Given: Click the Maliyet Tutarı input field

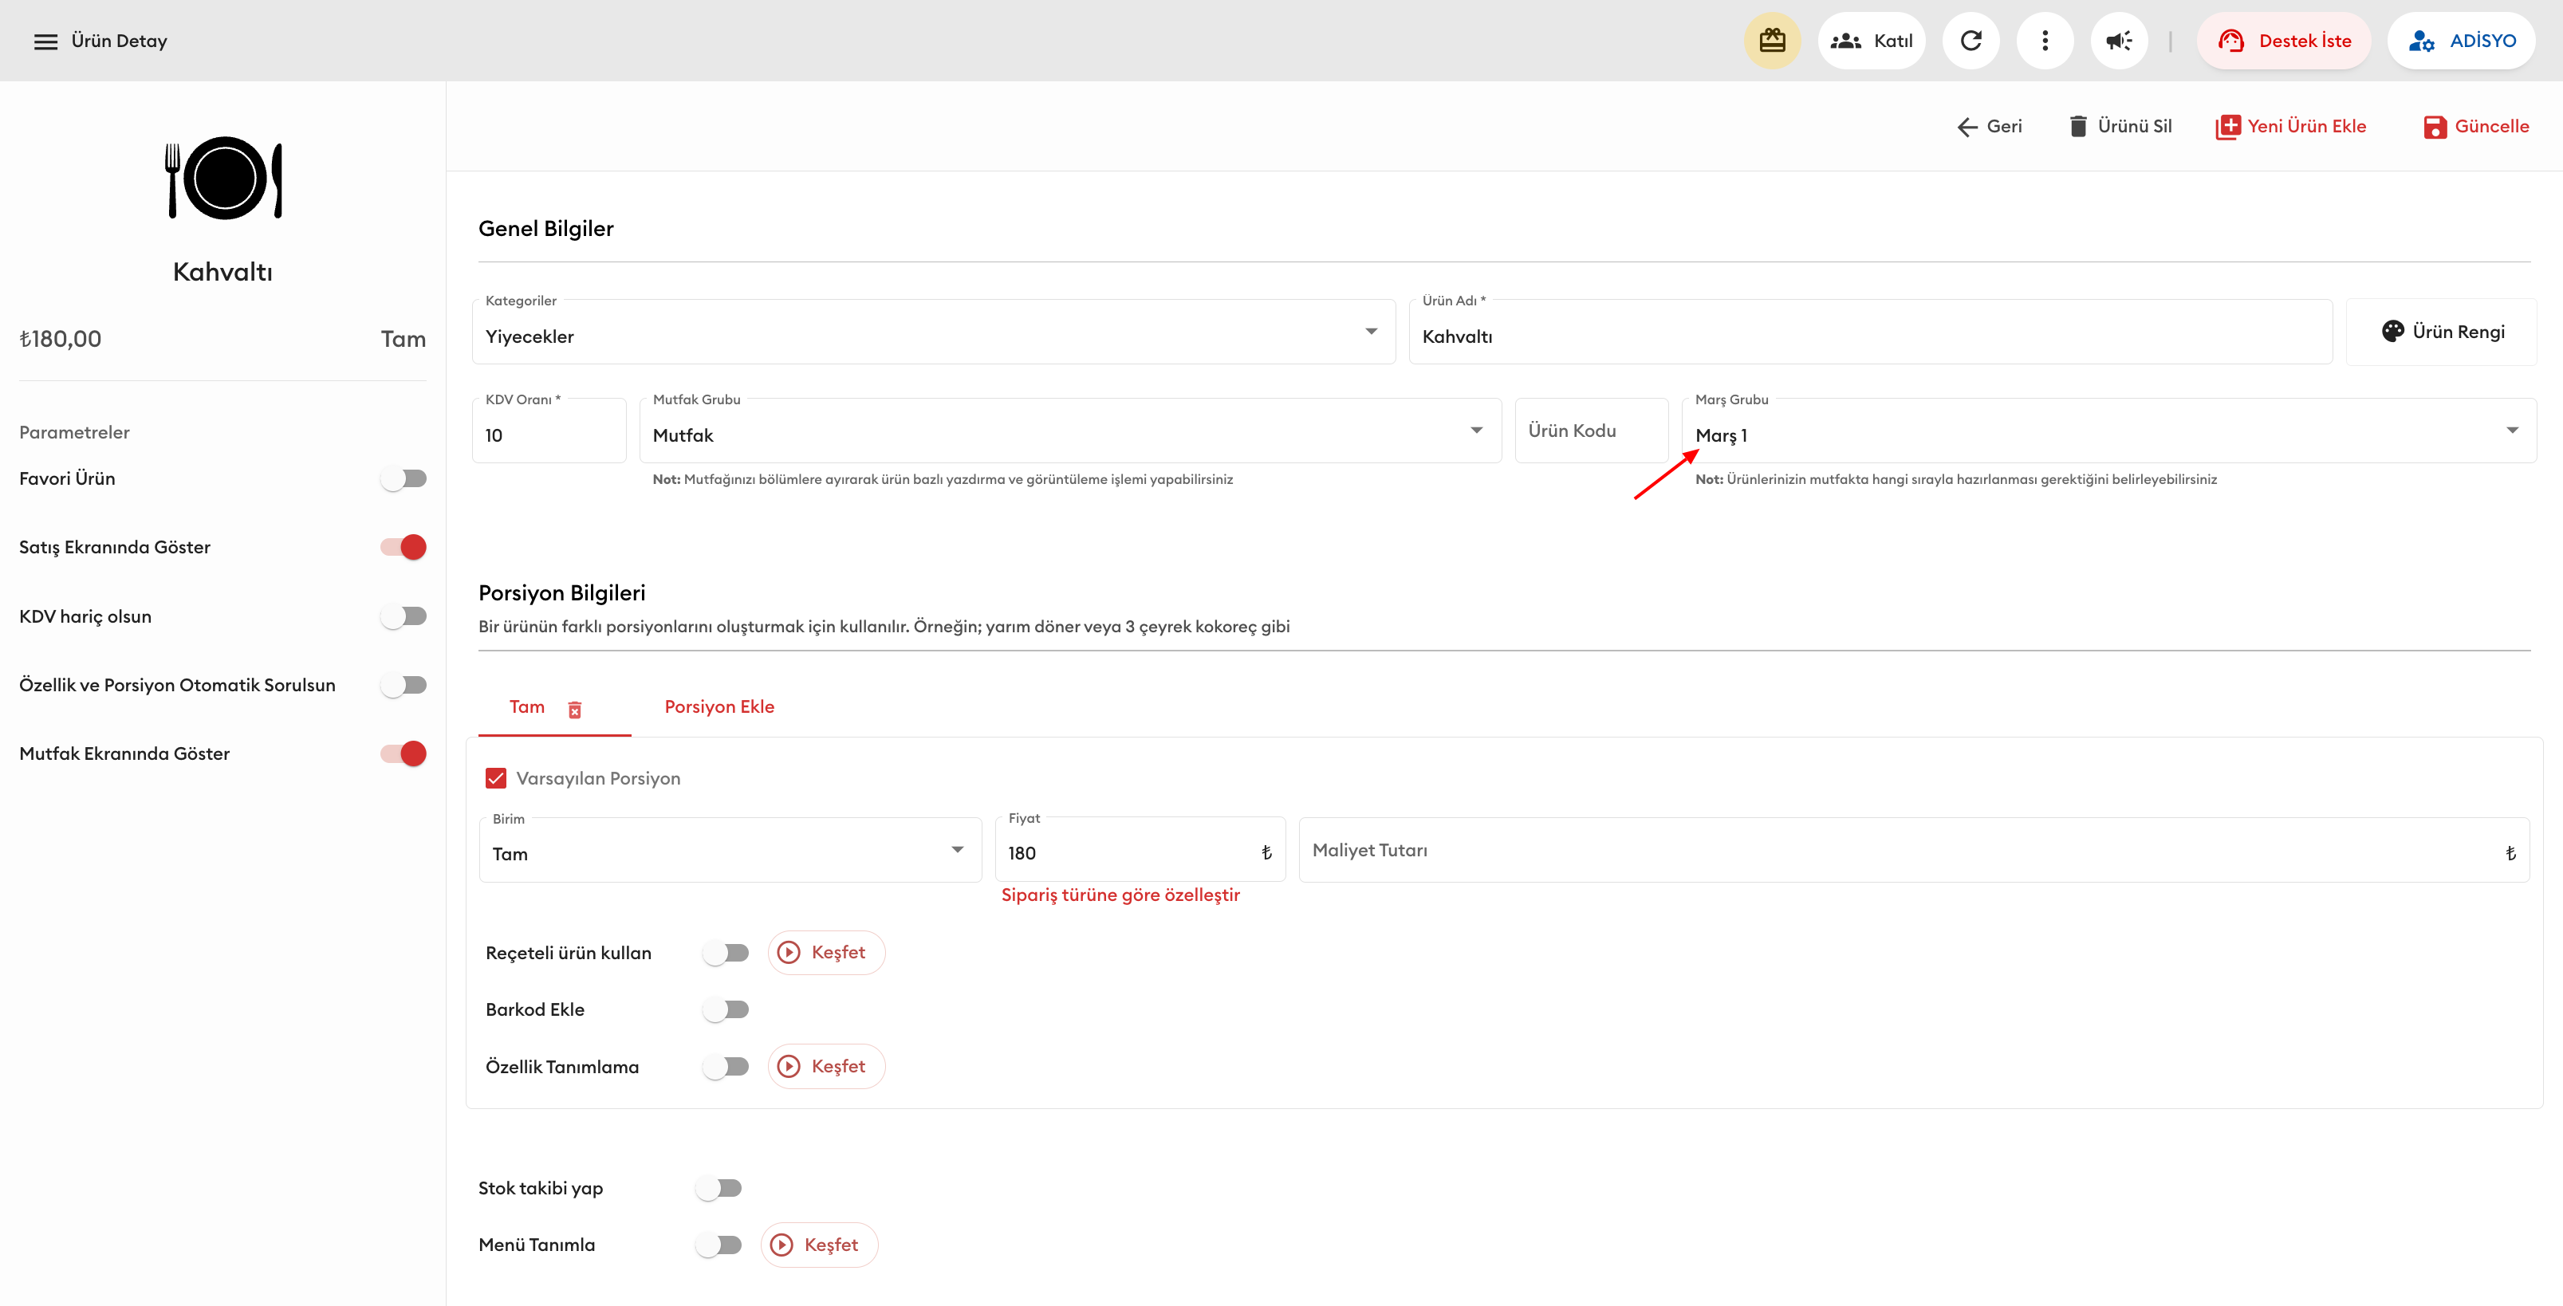Looking at the screenshot, I should pyautogui.click(x=1913, y=851).
